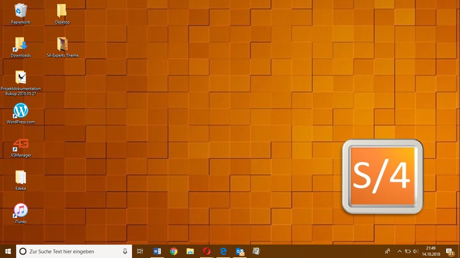Viewport: 460px width, 258px height.
Task: Open the Windows Start menu
Action: (x=8, y=251)
